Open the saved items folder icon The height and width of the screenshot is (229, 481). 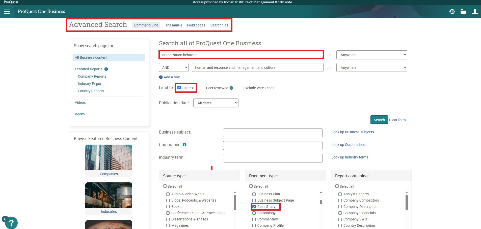coord(463,12)
